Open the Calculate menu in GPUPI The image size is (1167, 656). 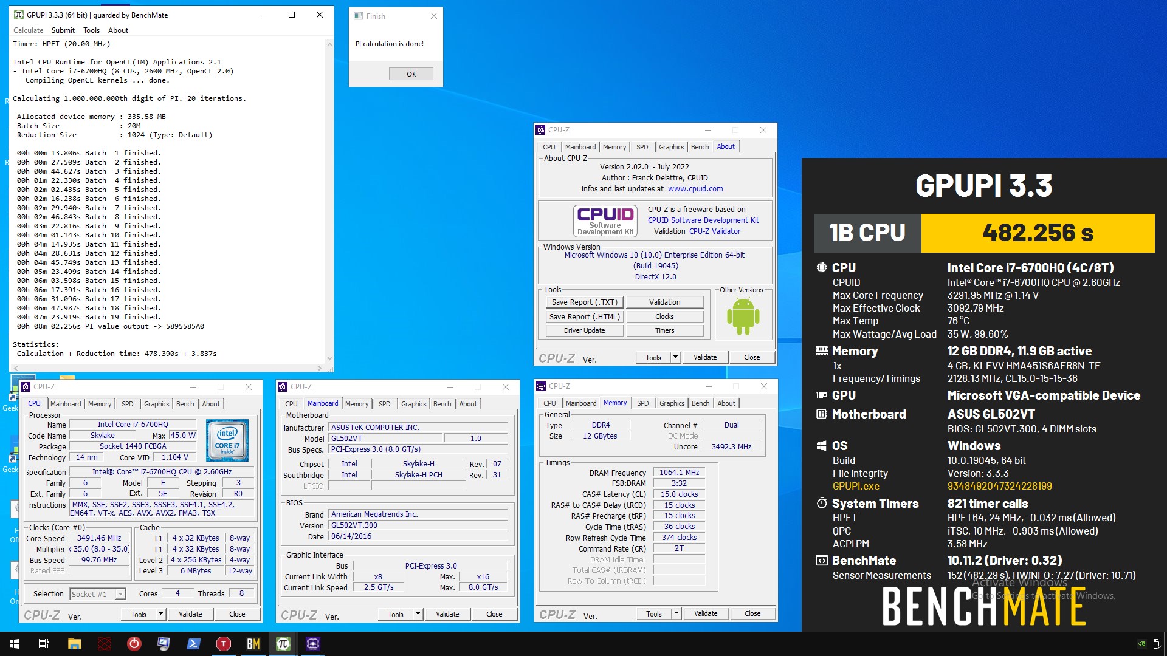tap(29, 30)
